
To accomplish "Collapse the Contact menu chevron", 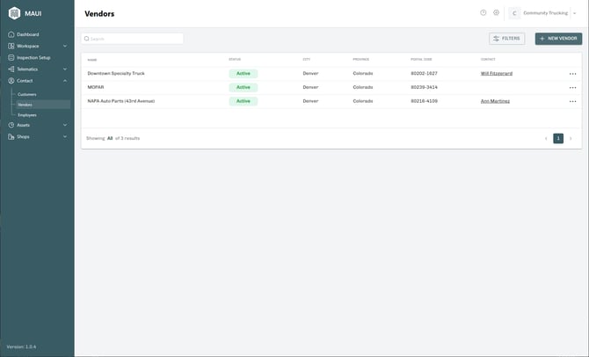I will coord(65,81).
